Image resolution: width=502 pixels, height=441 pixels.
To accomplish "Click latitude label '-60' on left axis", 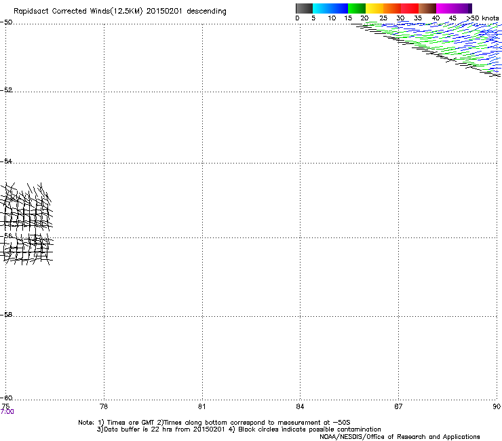I will [6, 398].
